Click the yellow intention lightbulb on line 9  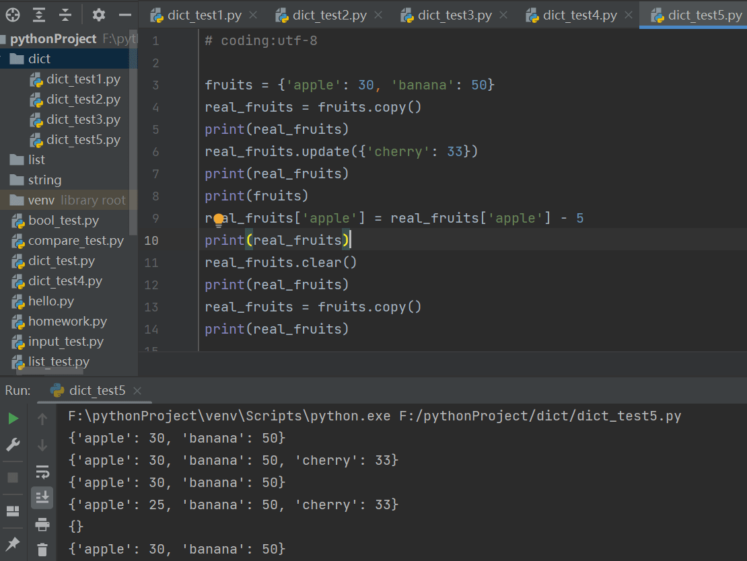(x=218, y=219)
